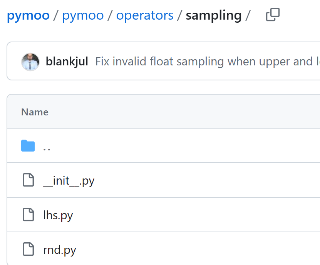Open the pymoo repository root breadcrumb
Viewport: 320px width, 265px height.
click(28, 15)
